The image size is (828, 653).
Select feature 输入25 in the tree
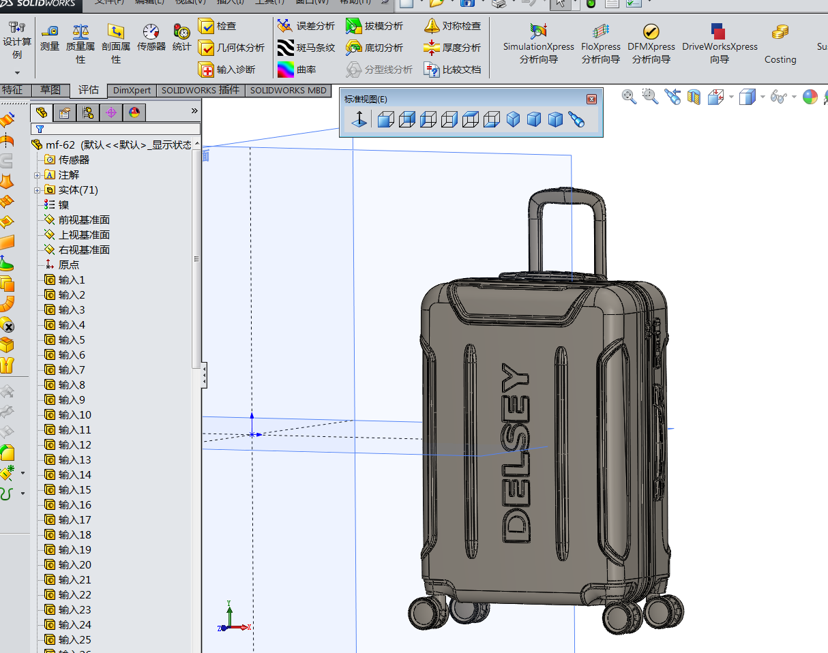point(68,640)
